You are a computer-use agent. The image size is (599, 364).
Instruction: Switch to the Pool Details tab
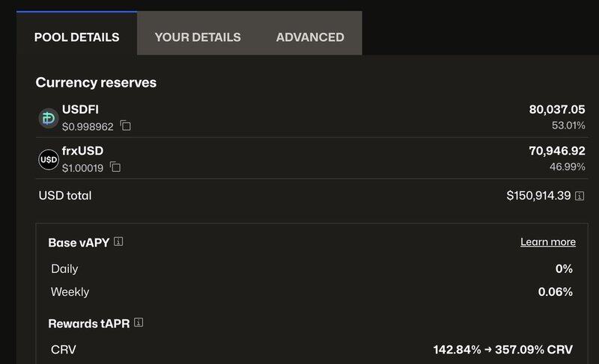pyautogui.click(x=76, y=37)
